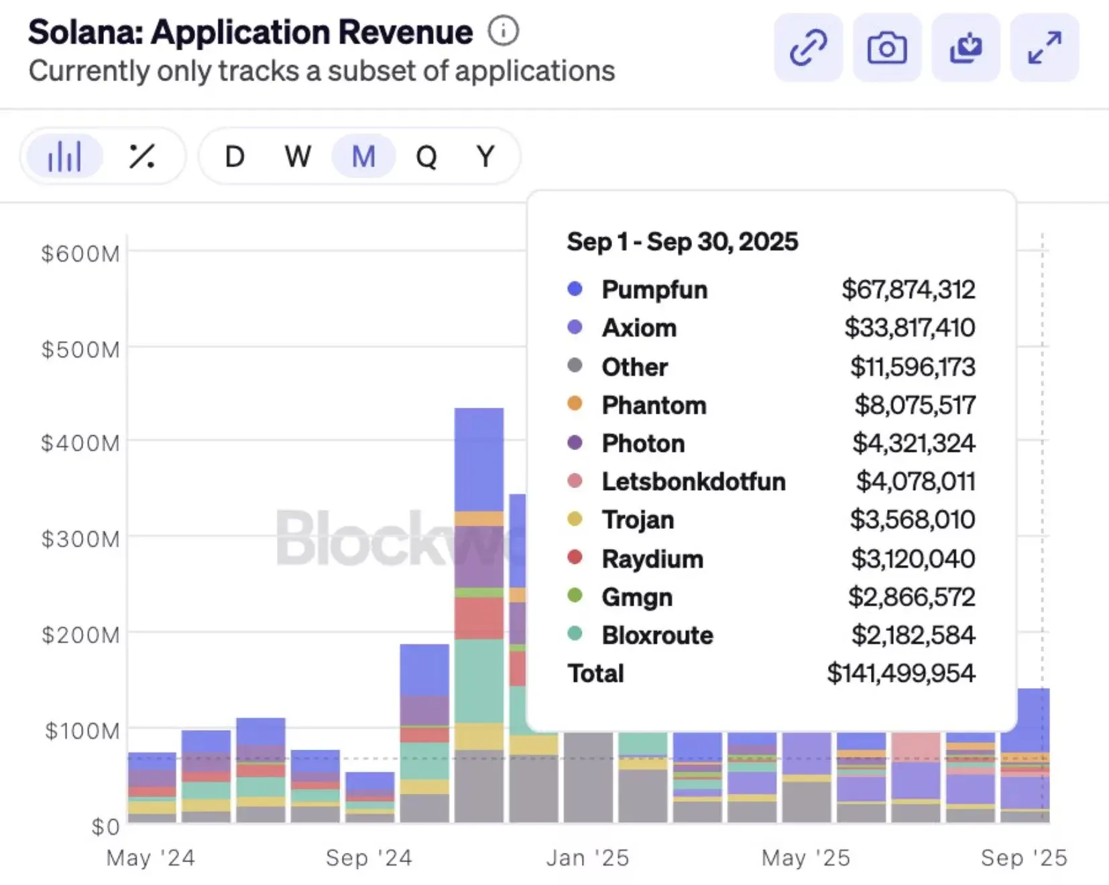This screenshot has width=1109, height=885.
Task: Switch to bar chart absolute view
Action: [x=64, y=156]
